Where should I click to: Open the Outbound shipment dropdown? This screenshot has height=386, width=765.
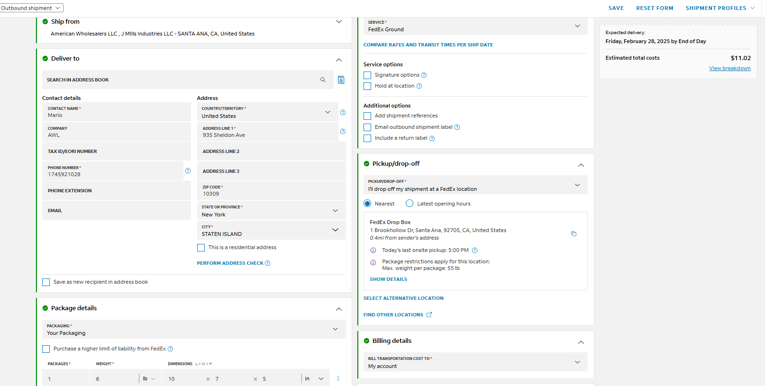(x=31, y=8)
